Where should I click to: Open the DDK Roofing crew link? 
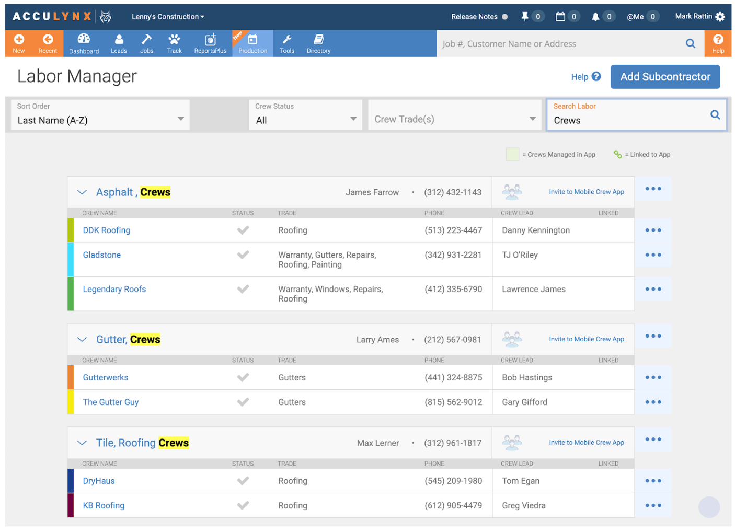tap(107, 230)
